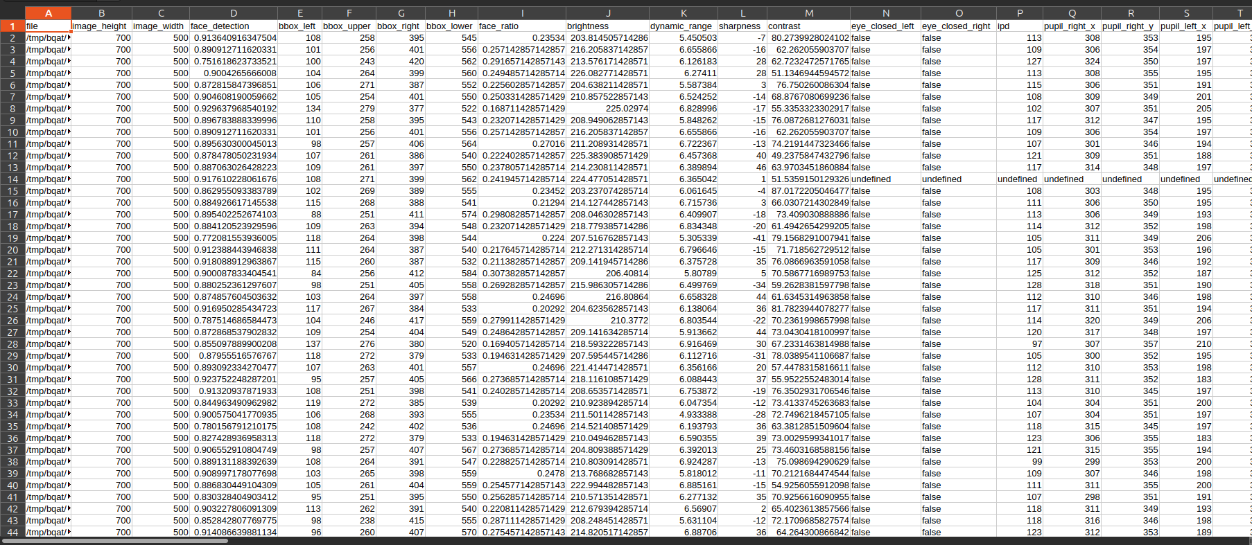Click the dynamic_range header cell

pos(683,26)
